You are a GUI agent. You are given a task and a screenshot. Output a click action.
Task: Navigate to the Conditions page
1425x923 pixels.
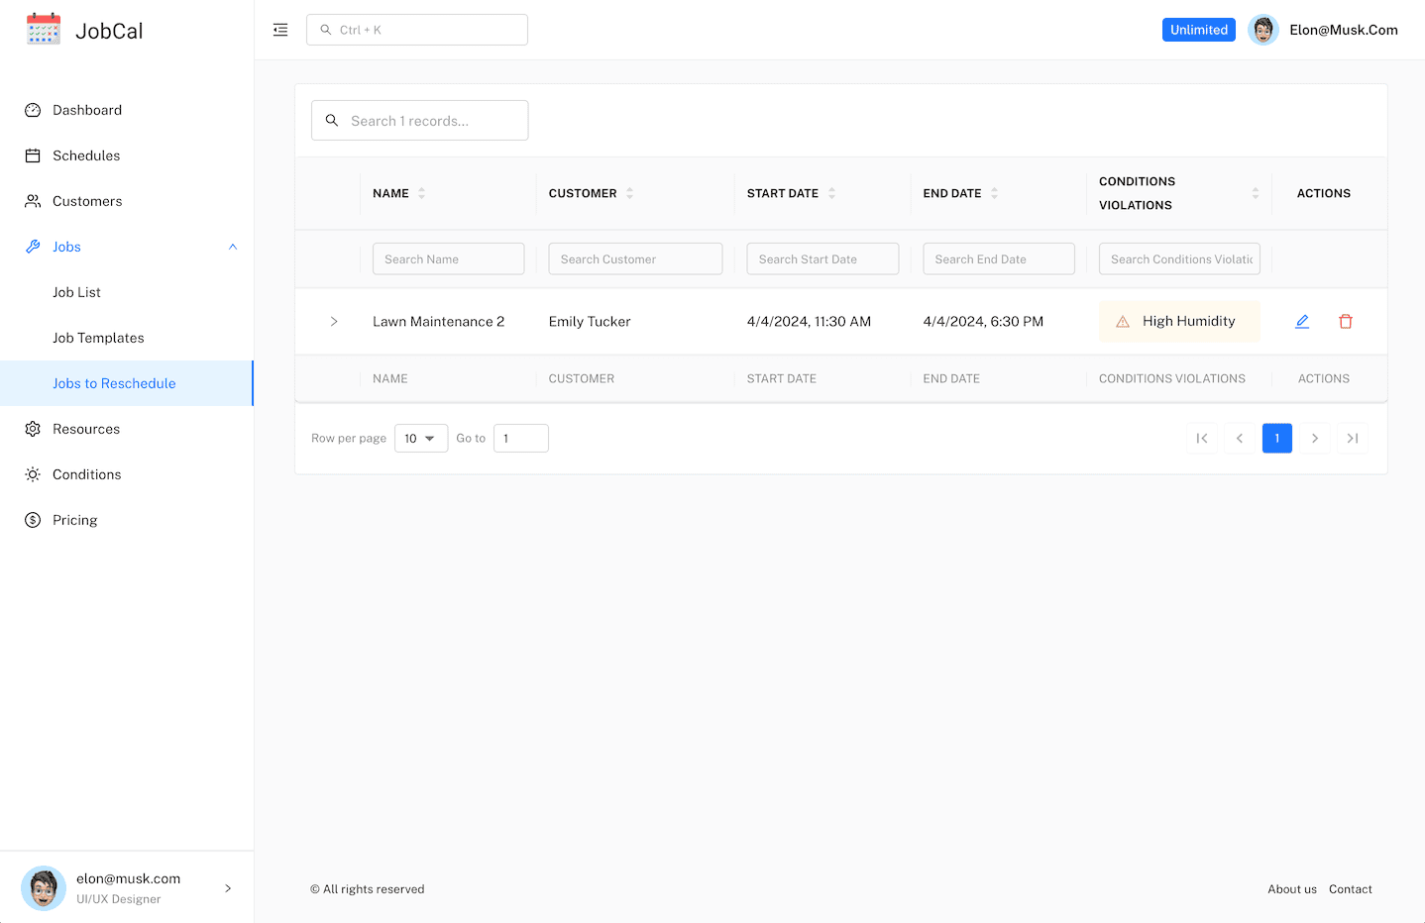[86, 474]
